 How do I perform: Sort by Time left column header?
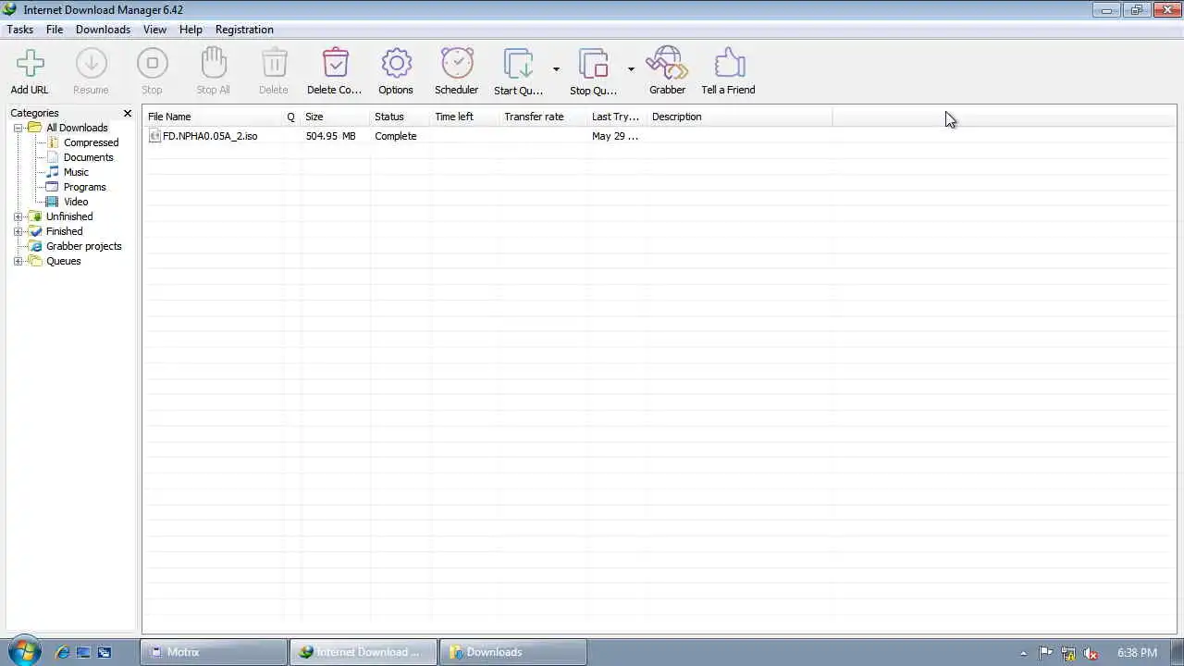click(x=465, y=117)
